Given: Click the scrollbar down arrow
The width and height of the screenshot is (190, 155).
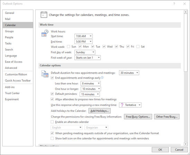Looking at the screenshot, I should (186, 144).
